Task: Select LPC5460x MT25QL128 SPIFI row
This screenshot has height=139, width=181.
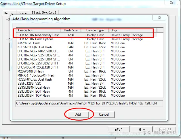Action: (x=87, y=67)
